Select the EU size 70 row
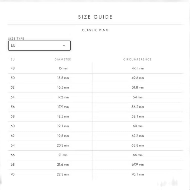Image resolution: width=190 pixels, height=190 pixels. [96, 174]
